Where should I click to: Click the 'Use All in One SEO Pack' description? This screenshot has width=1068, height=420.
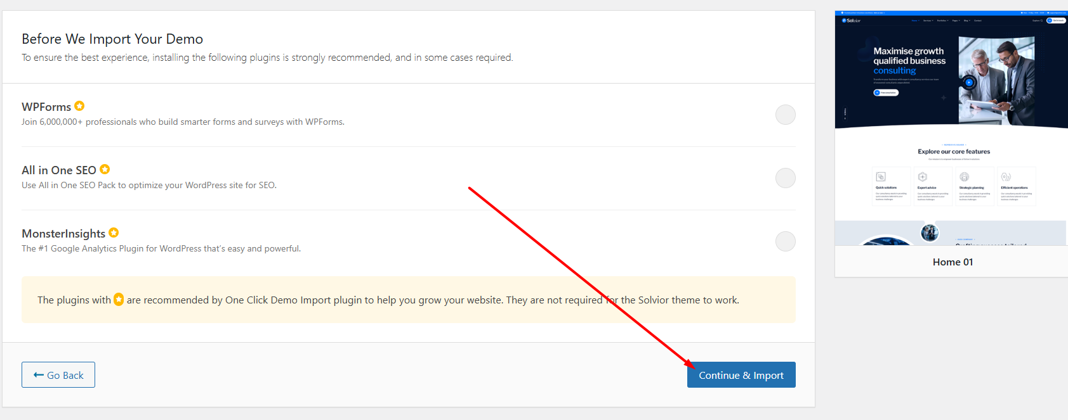(x=149, y=185)
